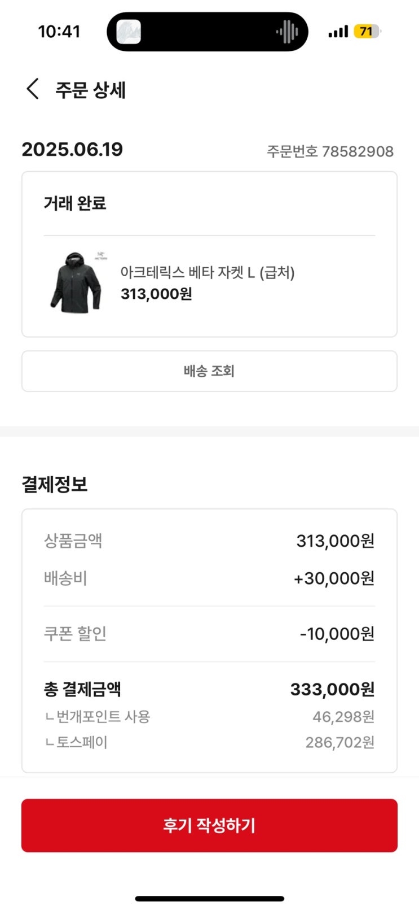Tap the 거래 완료 status label
The height and width of the screenshot is (910, 419).
tap(75, 203)
